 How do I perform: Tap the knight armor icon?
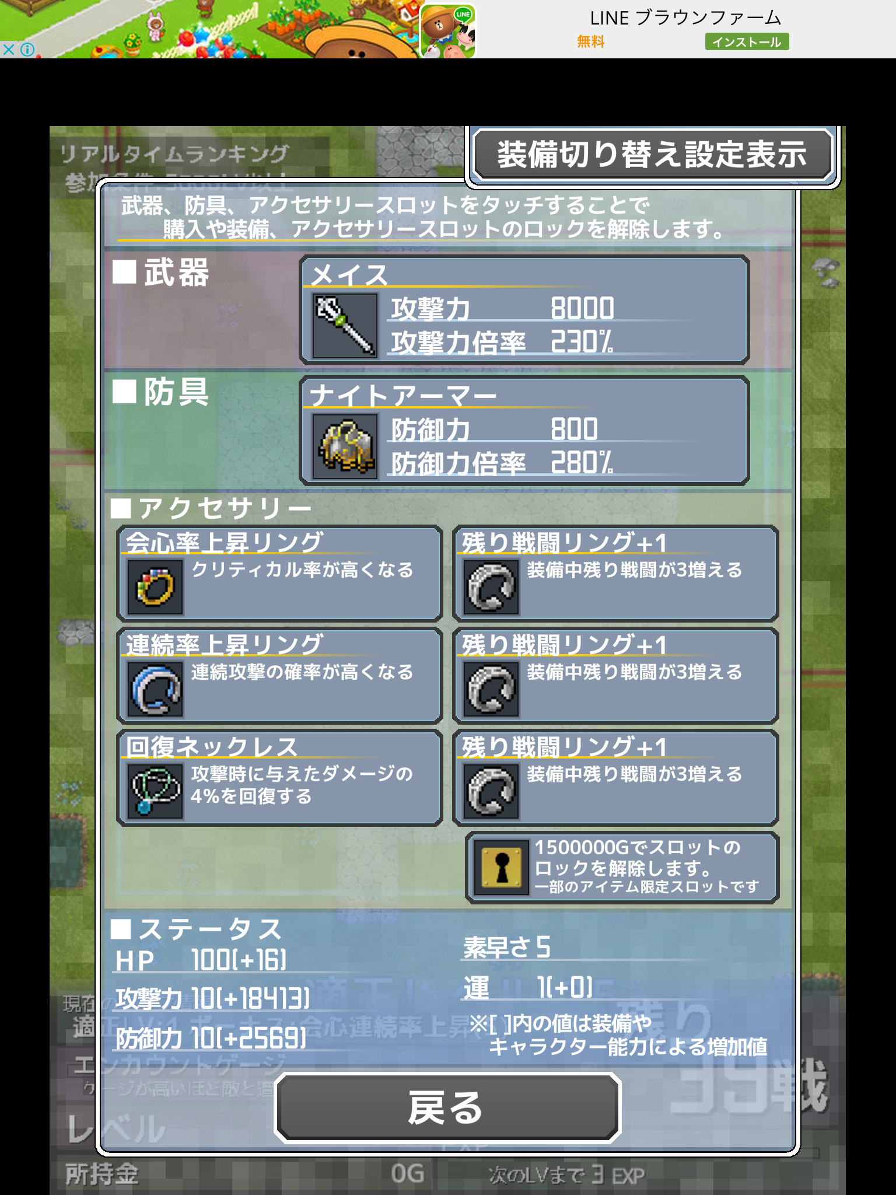tap(345, 446)
